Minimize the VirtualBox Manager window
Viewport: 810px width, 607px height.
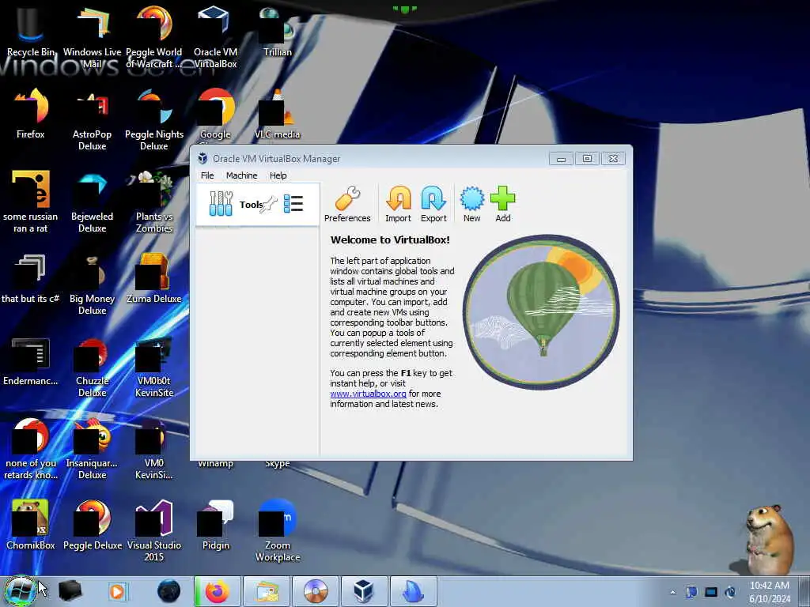(x=561, y=158)
